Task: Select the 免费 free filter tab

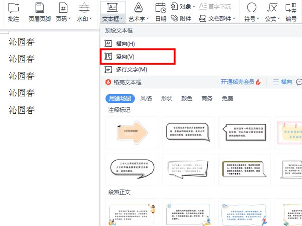Action: coord(227,98)
